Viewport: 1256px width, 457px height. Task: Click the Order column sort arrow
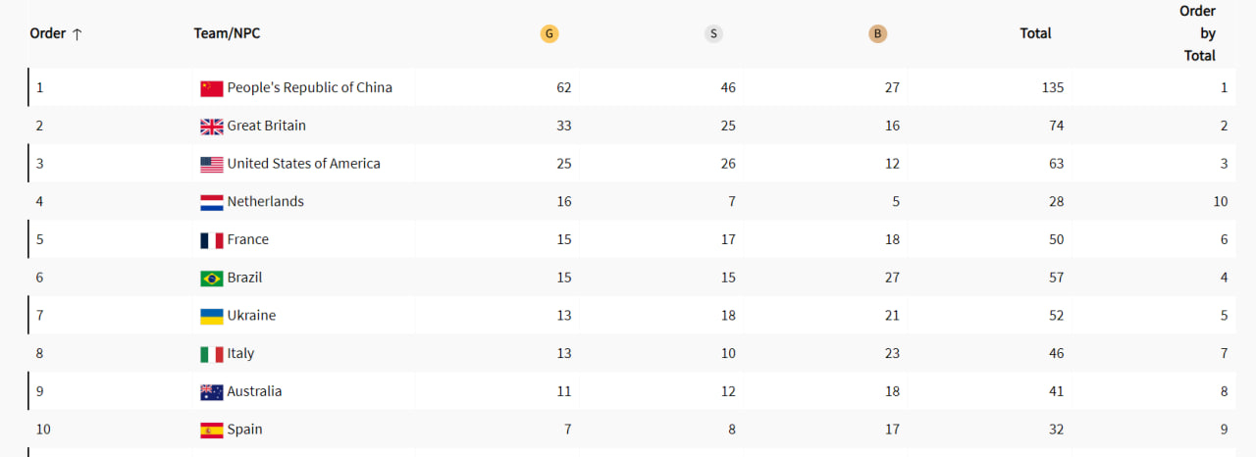[x=78, y=33]
